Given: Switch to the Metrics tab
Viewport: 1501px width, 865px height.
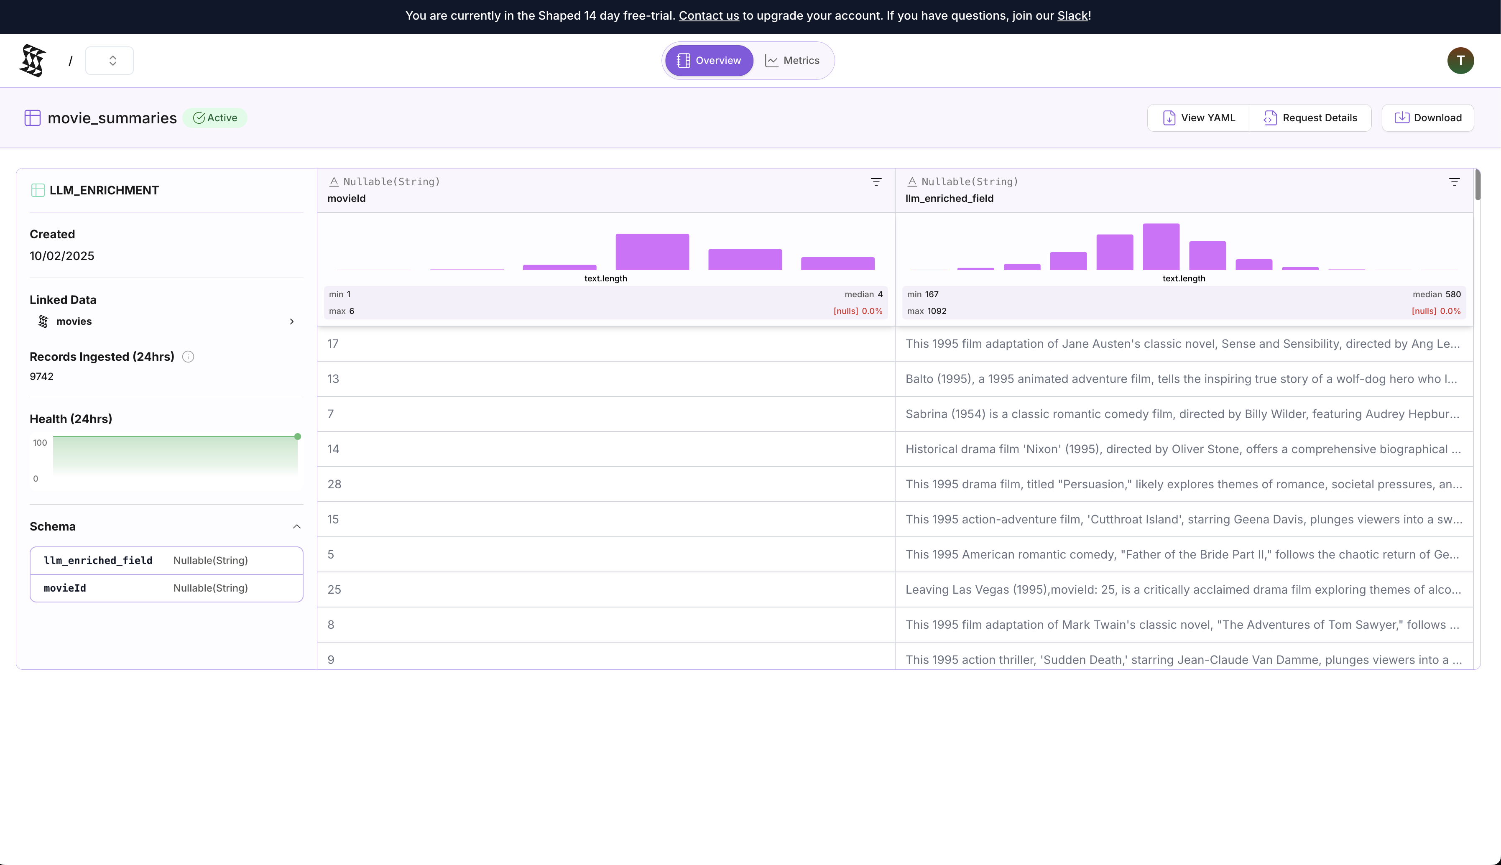Looking at the screenshot, I should [792, 61].
